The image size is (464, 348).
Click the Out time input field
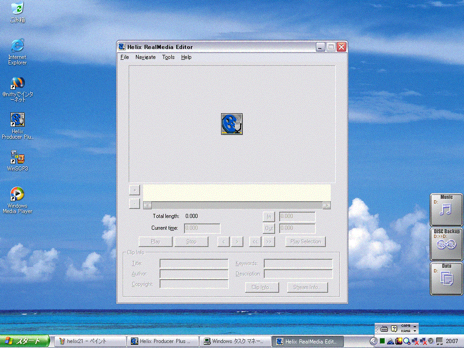pyautogui.click(x=297, y=228)
